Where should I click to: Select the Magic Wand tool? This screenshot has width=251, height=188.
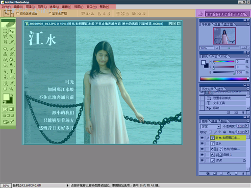pos(11,36)
